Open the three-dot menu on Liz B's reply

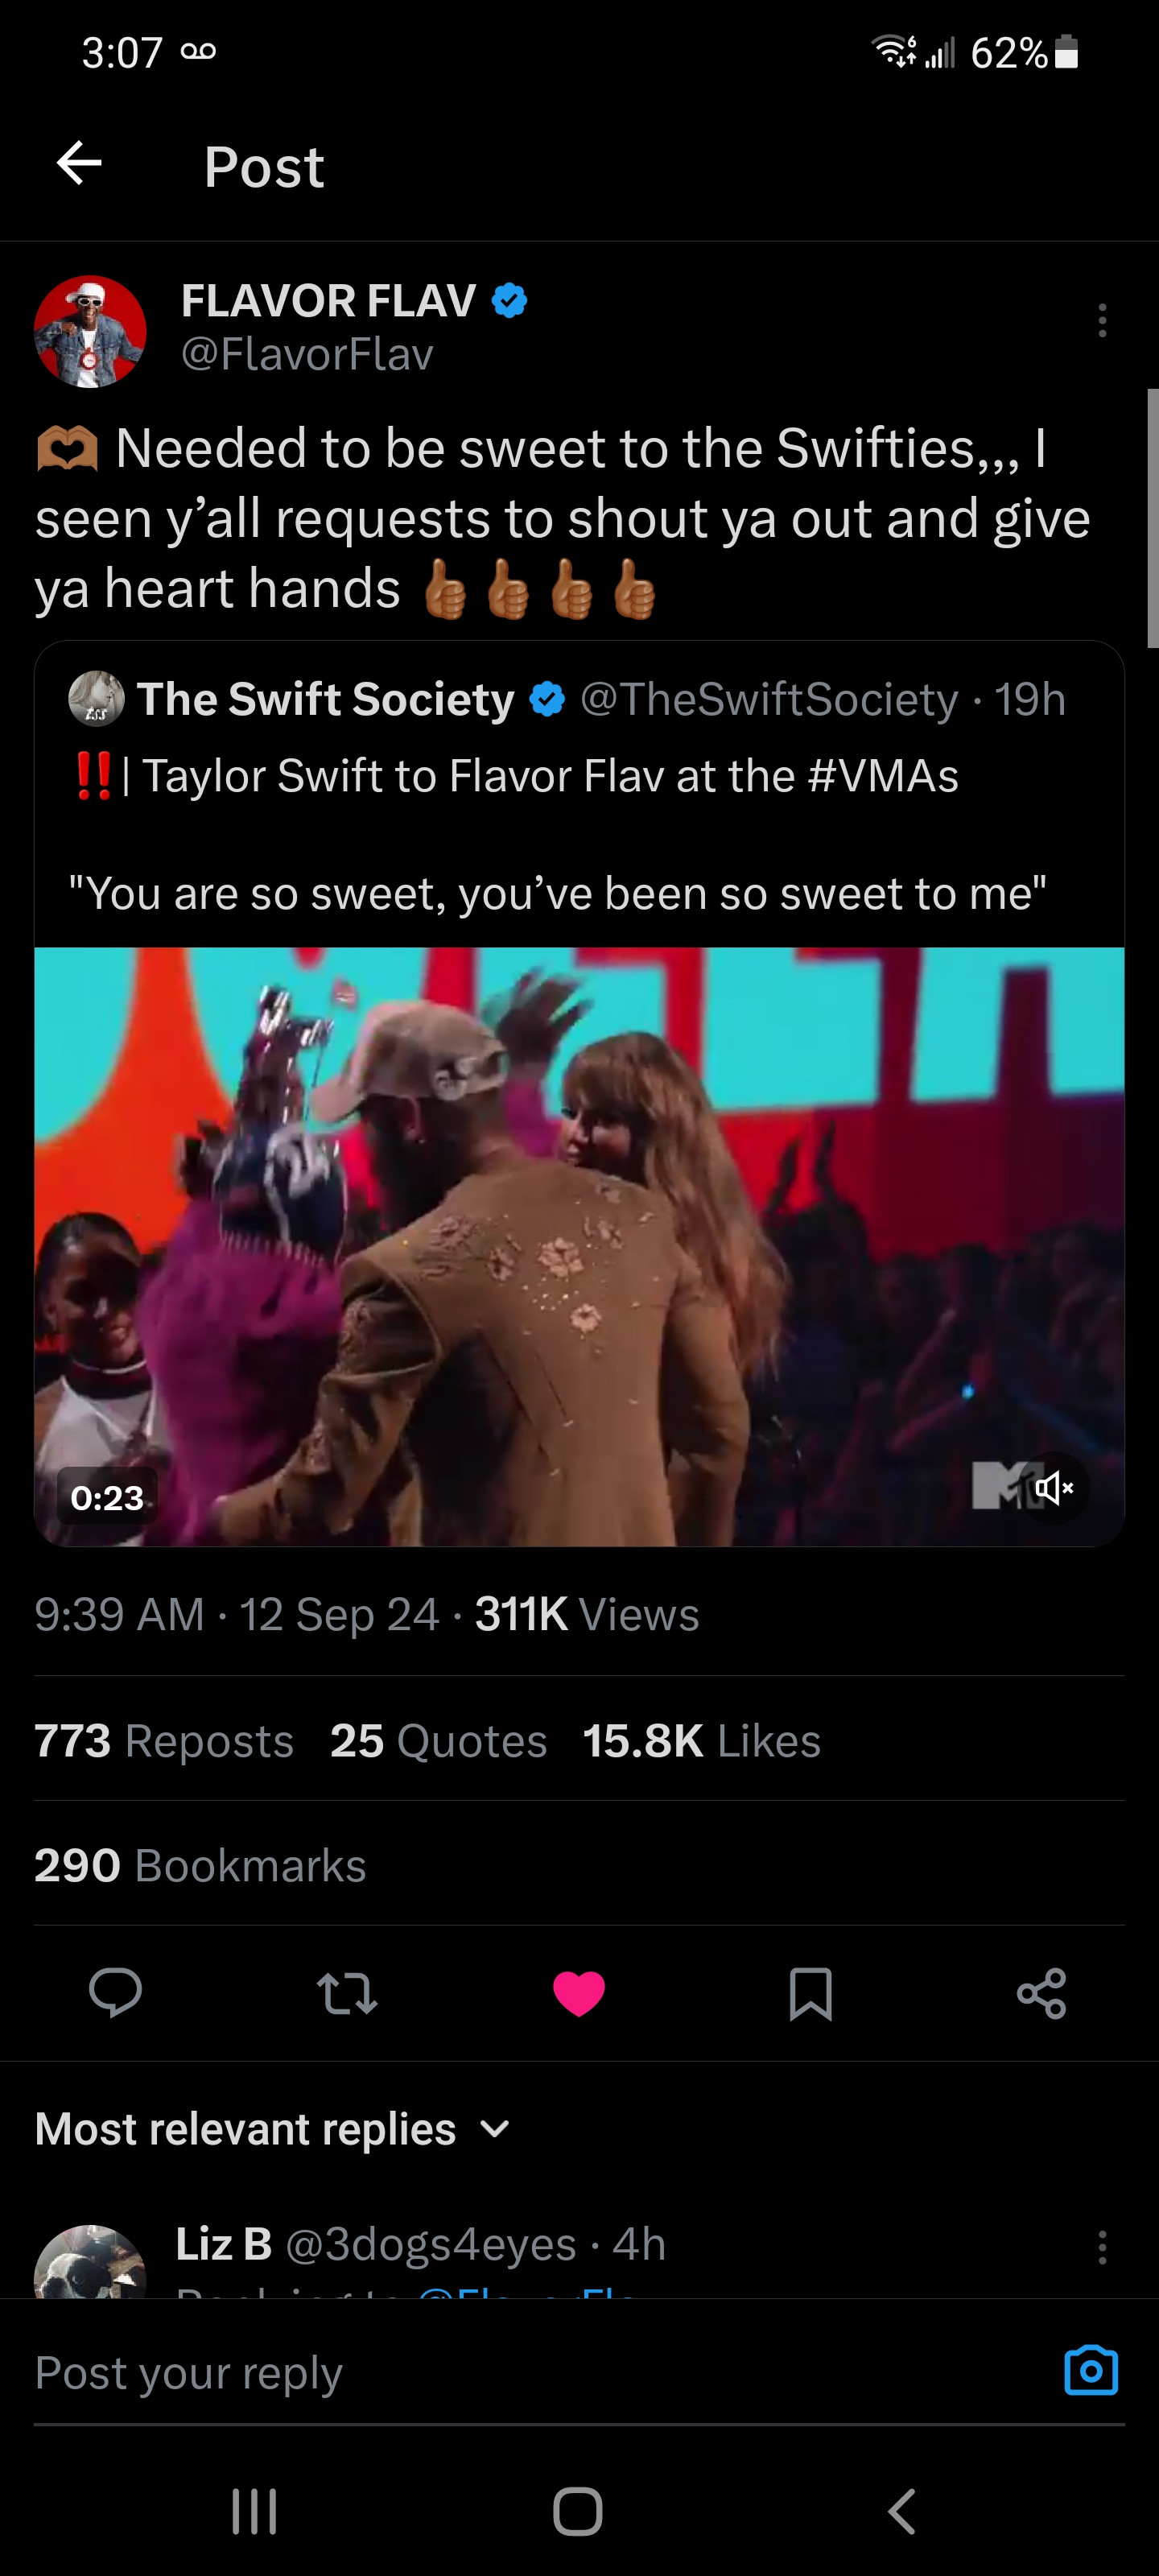[x=1102, y=2247]
